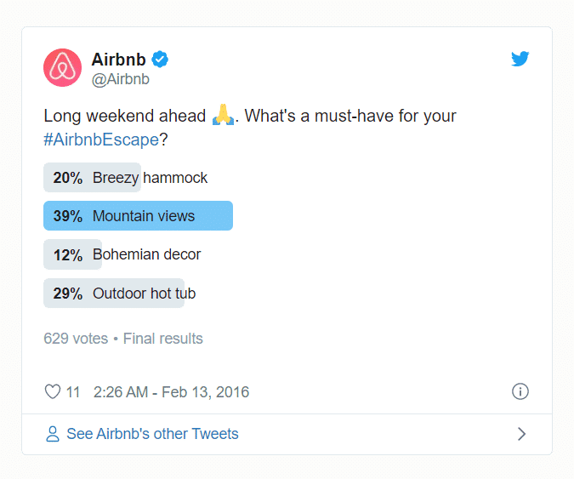The height and width of the screenshot is (479, 574).
Task: Open the Twitter bird logo
Action: 520,59
